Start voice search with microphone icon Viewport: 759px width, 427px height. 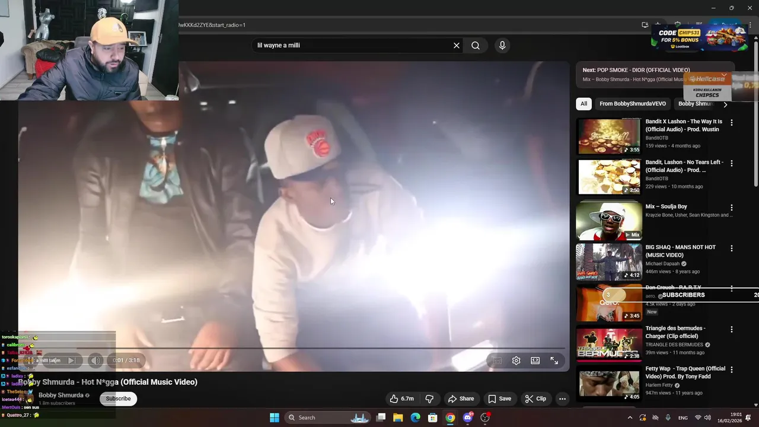coord(502,45)
